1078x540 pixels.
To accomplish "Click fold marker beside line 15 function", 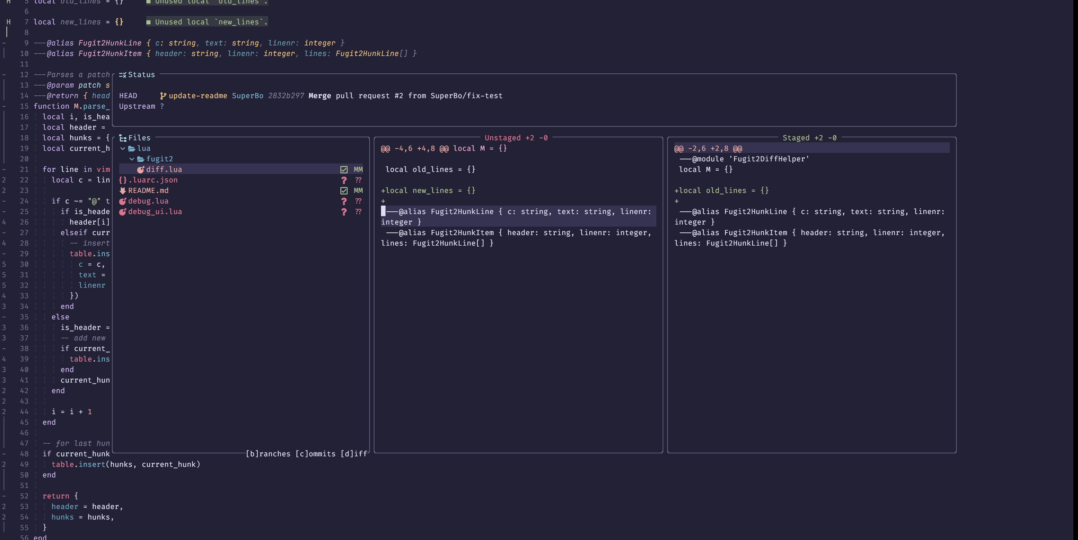I will 4,106.
